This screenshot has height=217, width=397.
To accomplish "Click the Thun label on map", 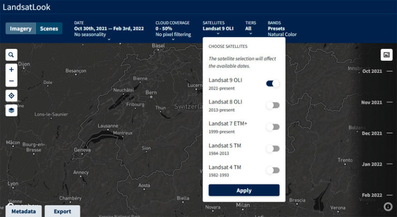I will coord(161,108).
